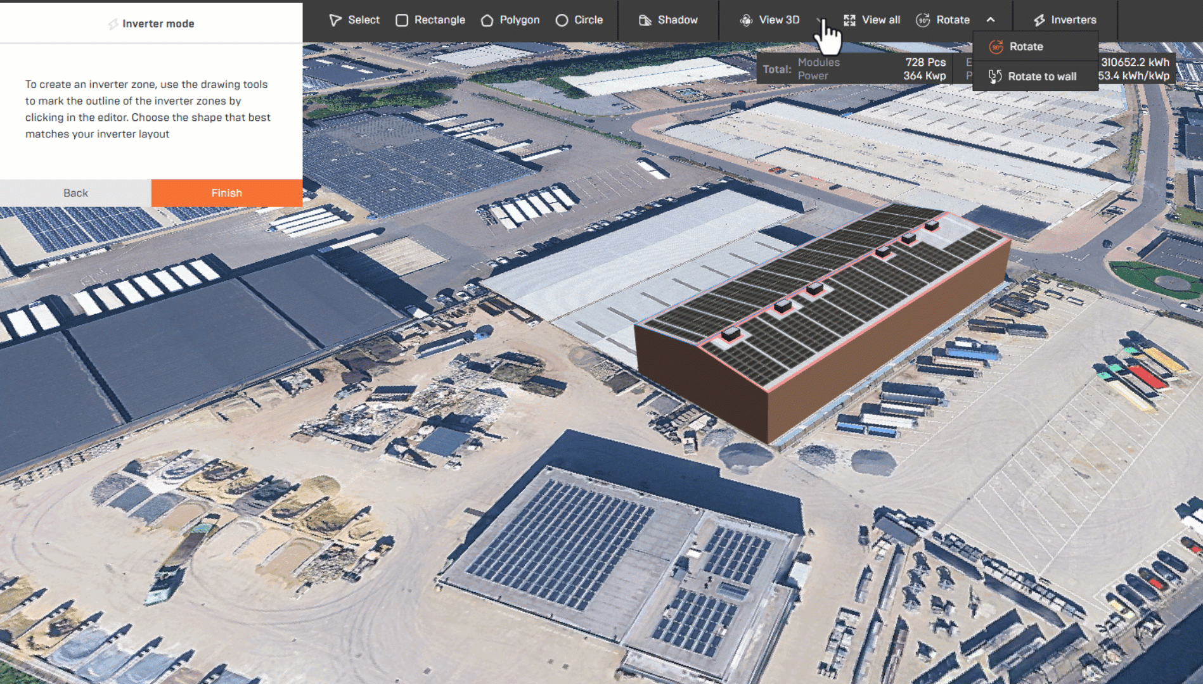Switch to View 3D mode
Screen dimensions: 1203x684
(769, 20)
